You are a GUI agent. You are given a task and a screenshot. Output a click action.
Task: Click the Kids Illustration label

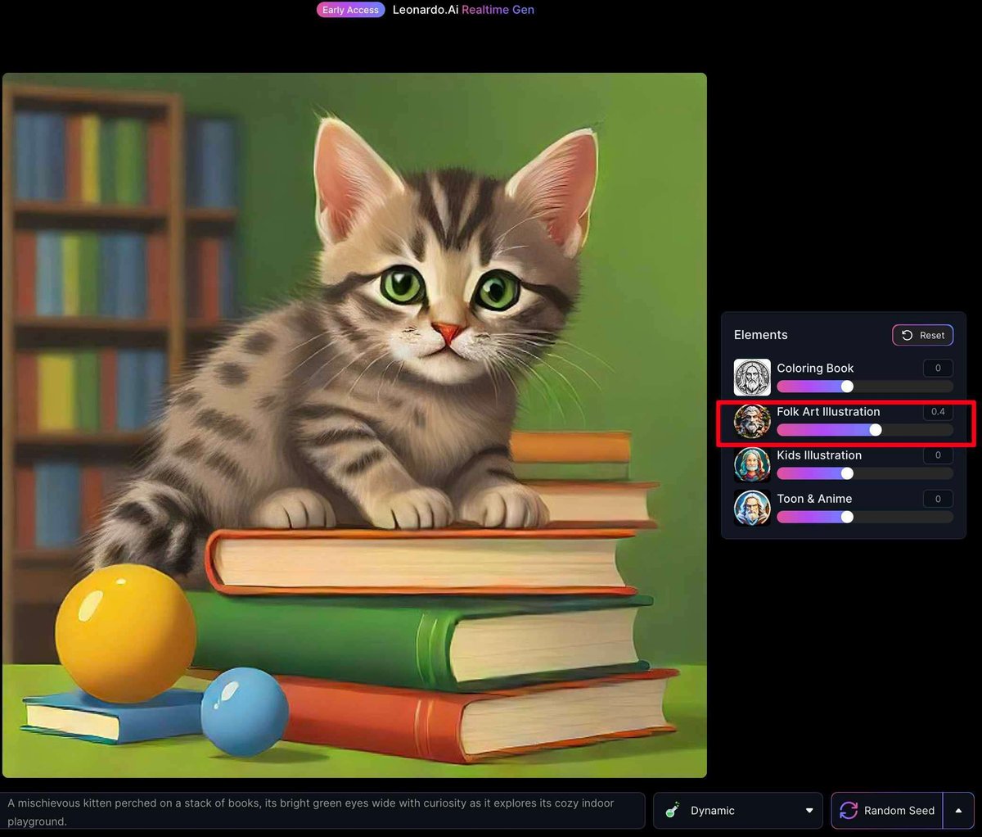pos(819,455)
